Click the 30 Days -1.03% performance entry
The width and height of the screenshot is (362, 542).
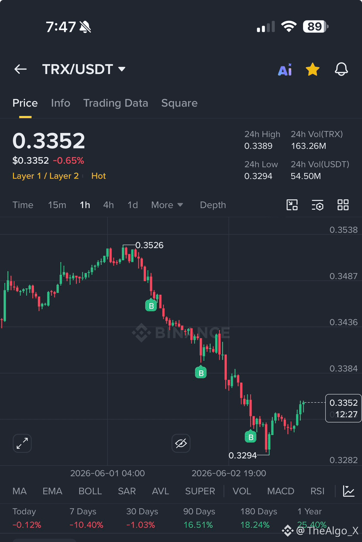142,518
